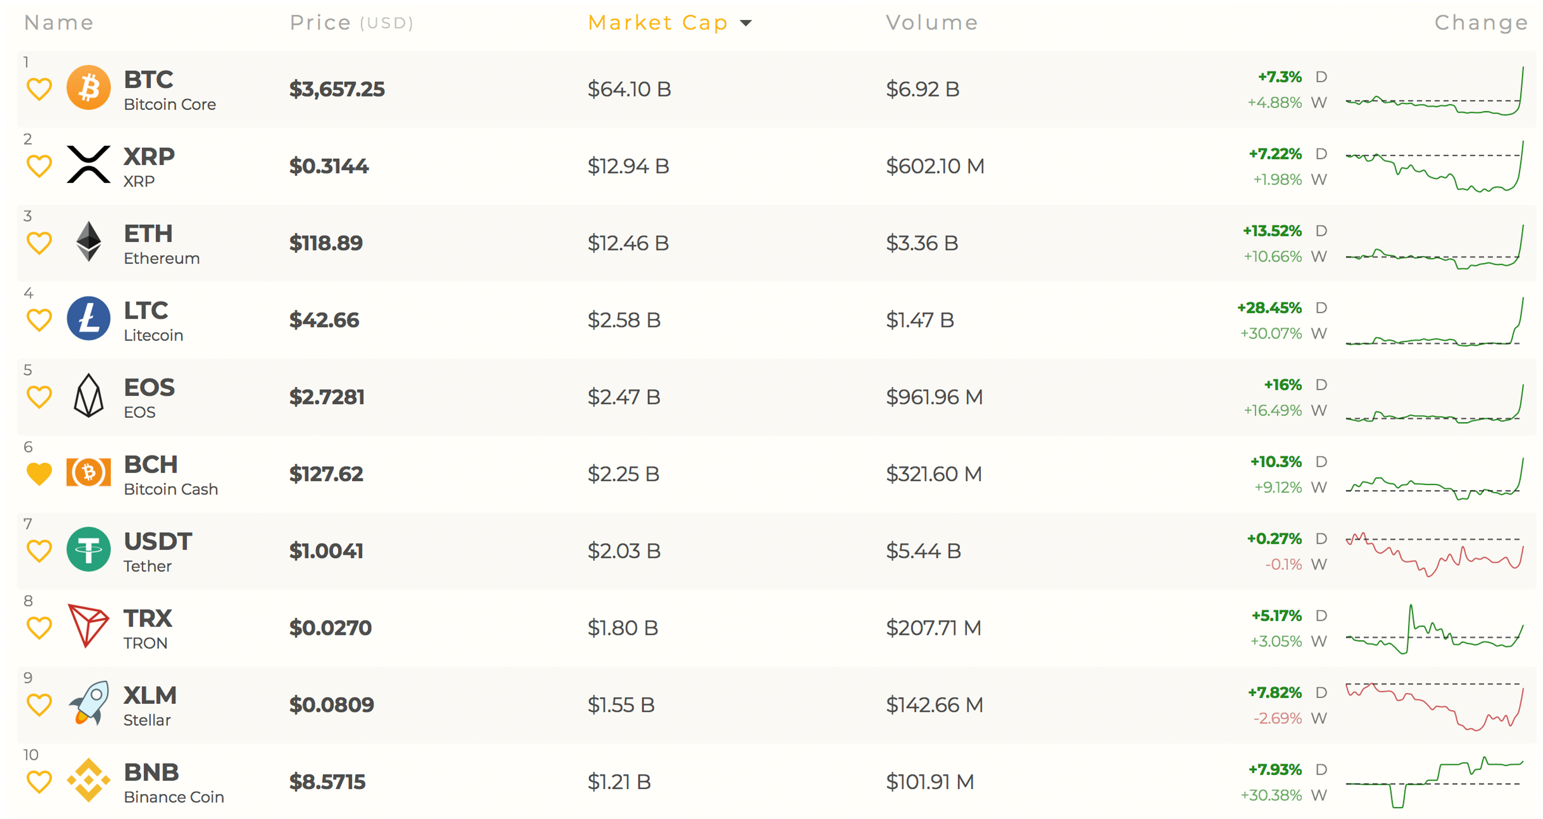The image size is (1543, 819).
Task: Favorite BTC with its heart icon
Action: (x=40, y=89)
